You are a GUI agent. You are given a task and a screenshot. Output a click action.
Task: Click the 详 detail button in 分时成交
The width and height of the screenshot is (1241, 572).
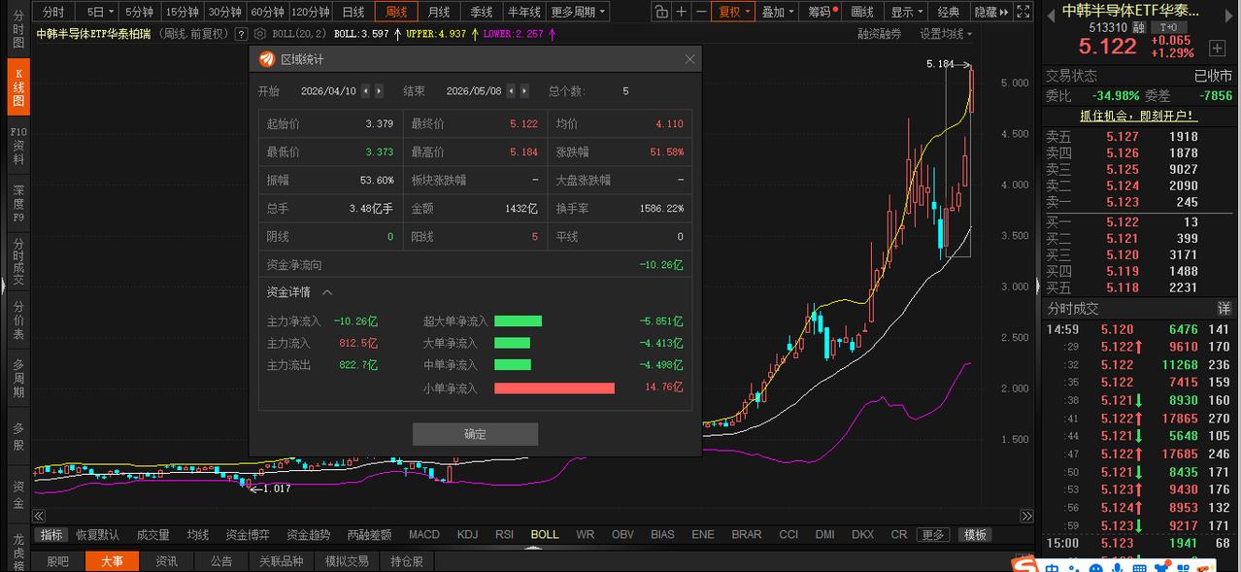click(x=1224, y=308)
